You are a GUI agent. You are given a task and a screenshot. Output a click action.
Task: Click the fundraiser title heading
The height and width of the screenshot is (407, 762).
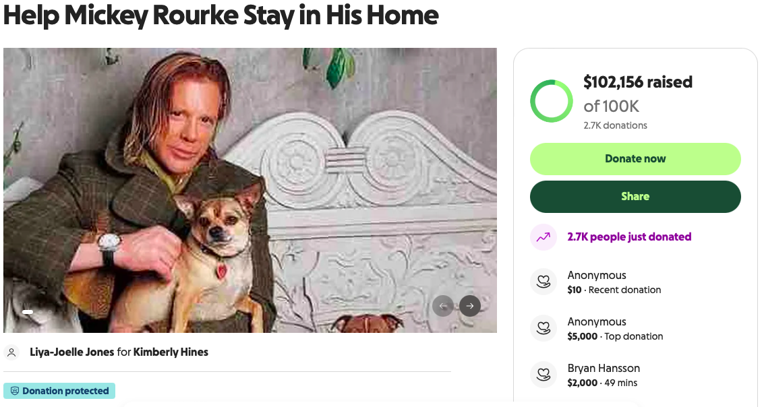click(221, 15)
